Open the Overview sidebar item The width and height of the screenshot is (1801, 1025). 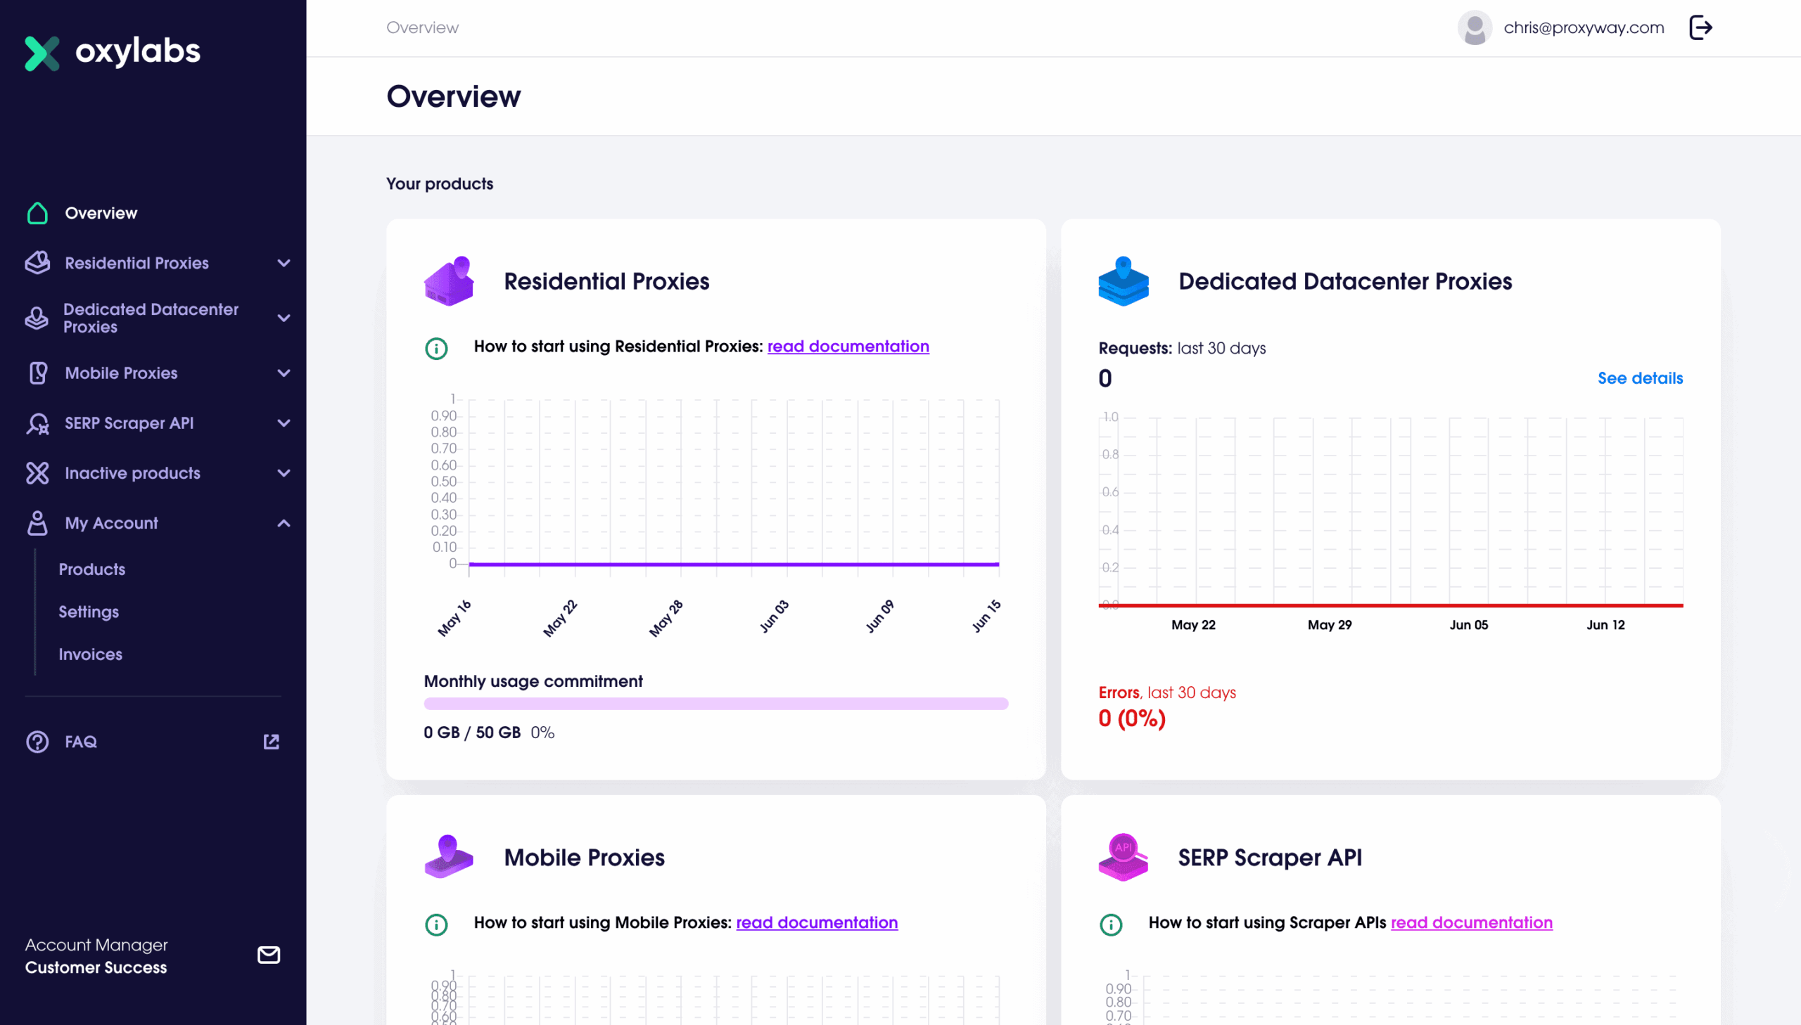101,212
